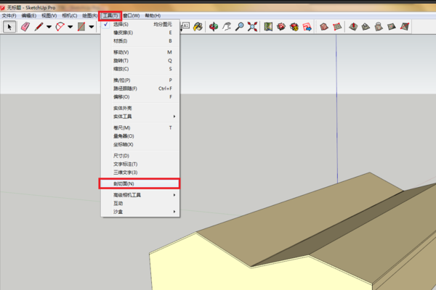Pick the pink Eraser tool
This screenshot has width=436, height=290.
25,27
